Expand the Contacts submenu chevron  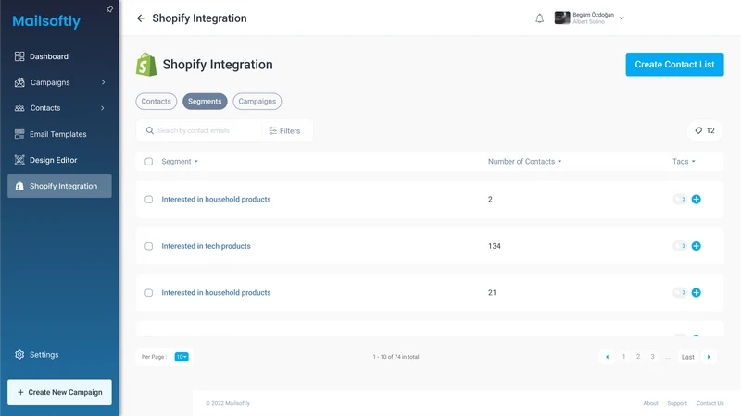pyautogui.click(x=103, y=108)
